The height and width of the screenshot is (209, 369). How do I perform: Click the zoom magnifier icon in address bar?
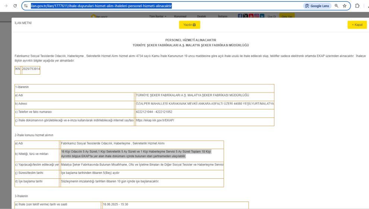[x=337, y=6]
